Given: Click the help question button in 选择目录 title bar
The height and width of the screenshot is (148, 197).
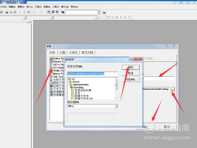Looking at the screenshot, I should (132, 59).
